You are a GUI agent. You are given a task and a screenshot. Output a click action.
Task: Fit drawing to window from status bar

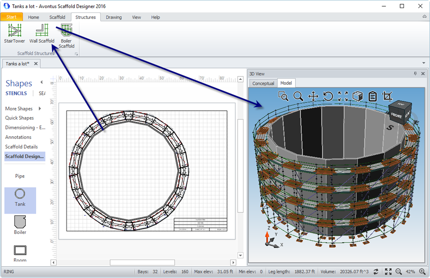pyautogui.click(x=388, y=271)
